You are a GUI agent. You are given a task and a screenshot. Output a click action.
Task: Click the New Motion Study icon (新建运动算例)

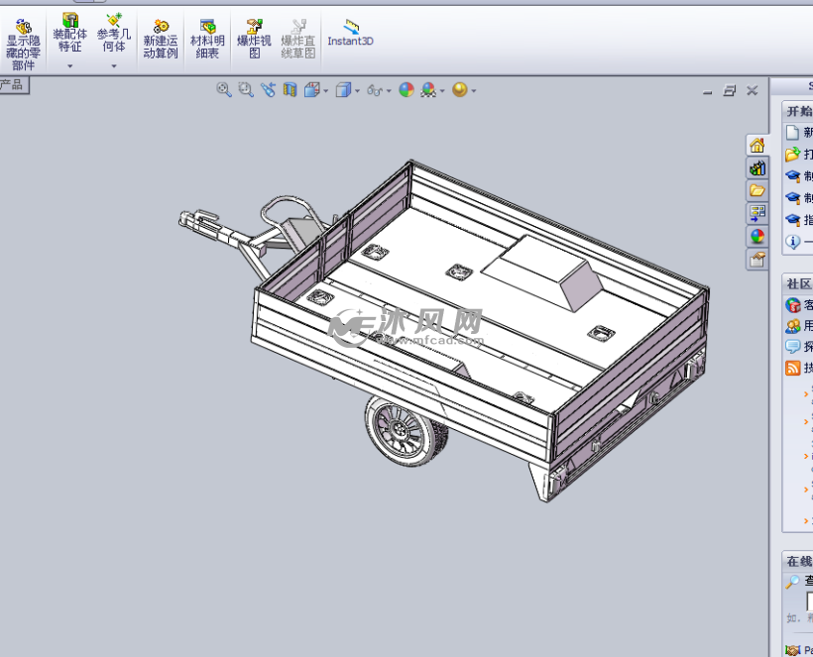[161, 40]
